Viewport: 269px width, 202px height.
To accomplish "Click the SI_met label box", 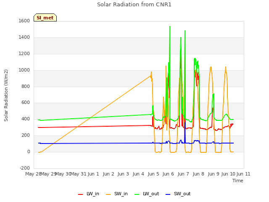I will (45, 18).
